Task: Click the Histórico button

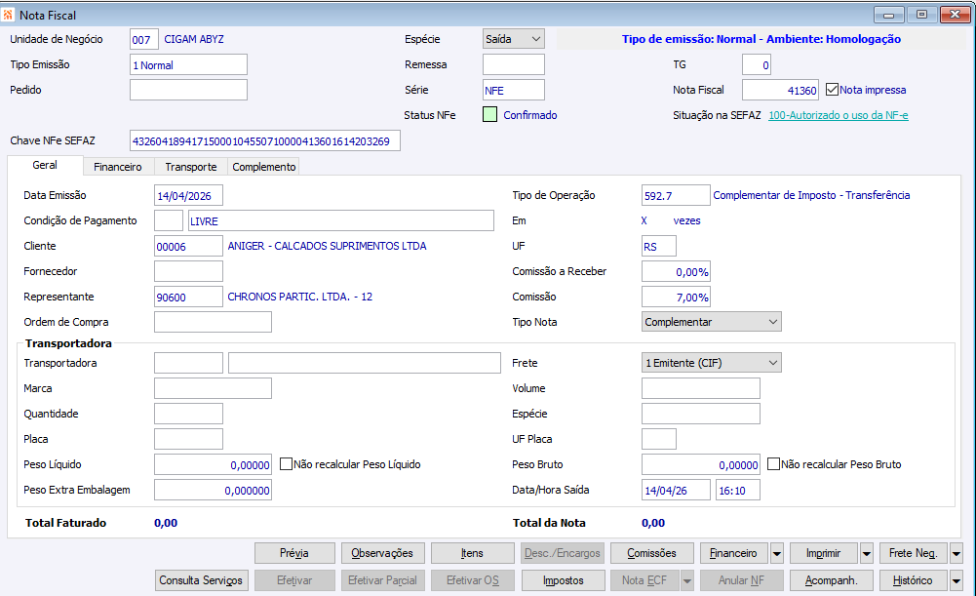Action: pos(914,580)
